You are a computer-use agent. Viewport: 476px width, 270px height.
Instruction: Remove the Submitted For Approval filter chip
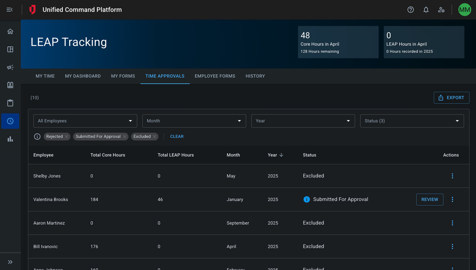click(x=125, y=137)
